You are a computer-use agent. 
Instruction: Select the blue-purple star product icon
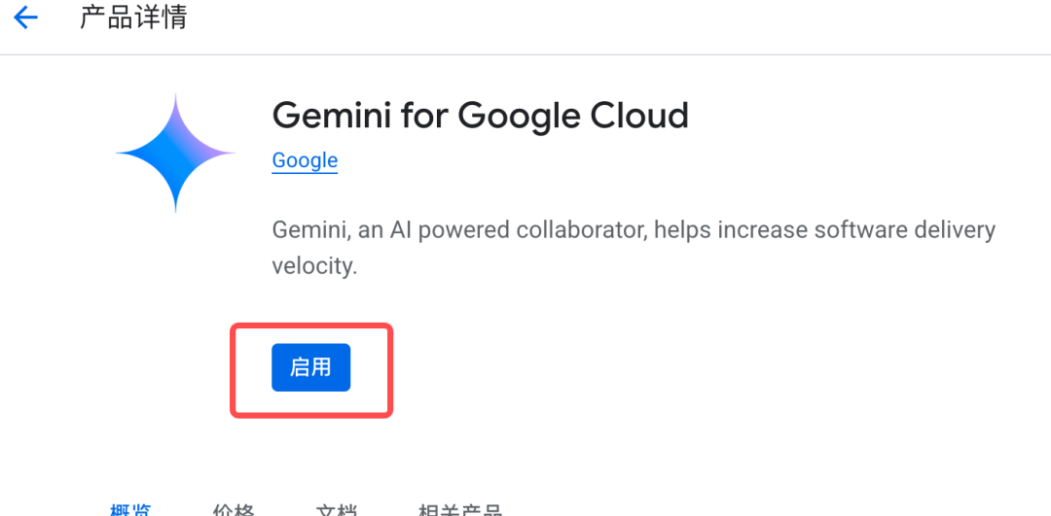176,153
